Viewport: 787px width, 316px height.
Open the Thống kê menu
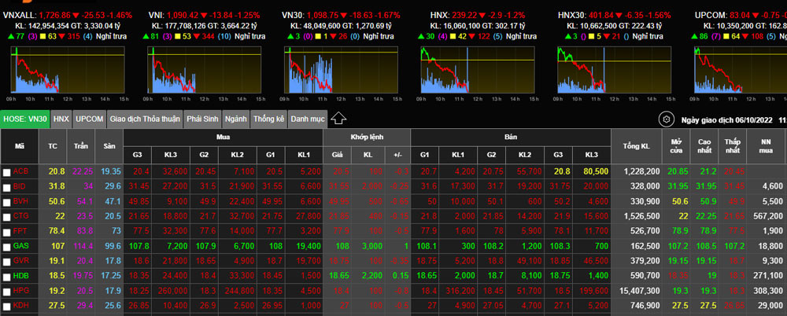point(268,119)
